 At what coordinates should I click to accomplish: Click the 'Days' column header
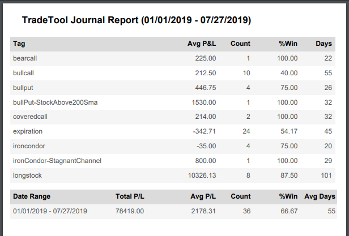324,44
